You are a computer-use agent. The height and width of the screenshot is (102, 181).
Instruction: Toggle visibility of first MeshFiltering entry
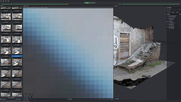(168, 24)
